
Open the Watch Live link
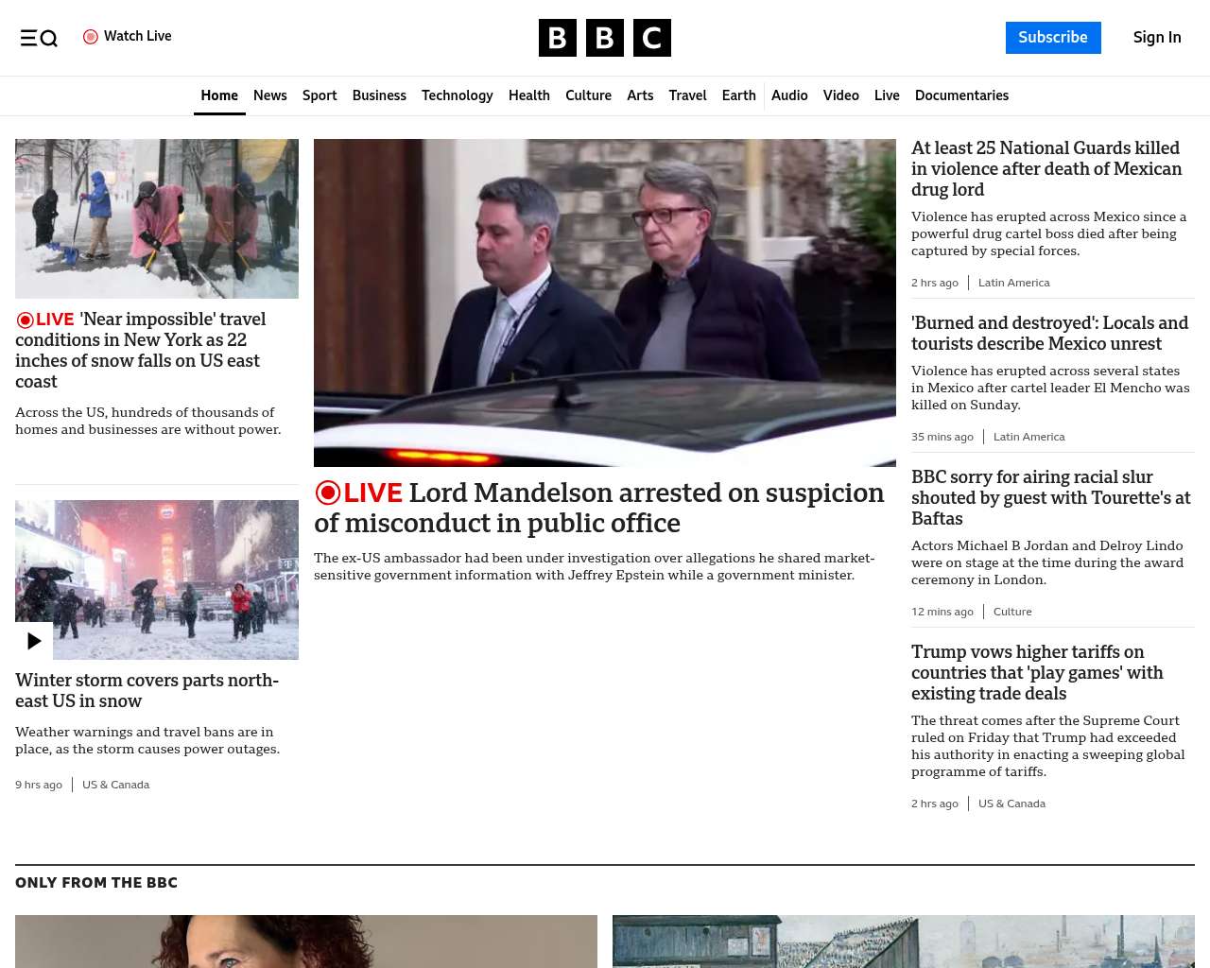tap(128, 37)
